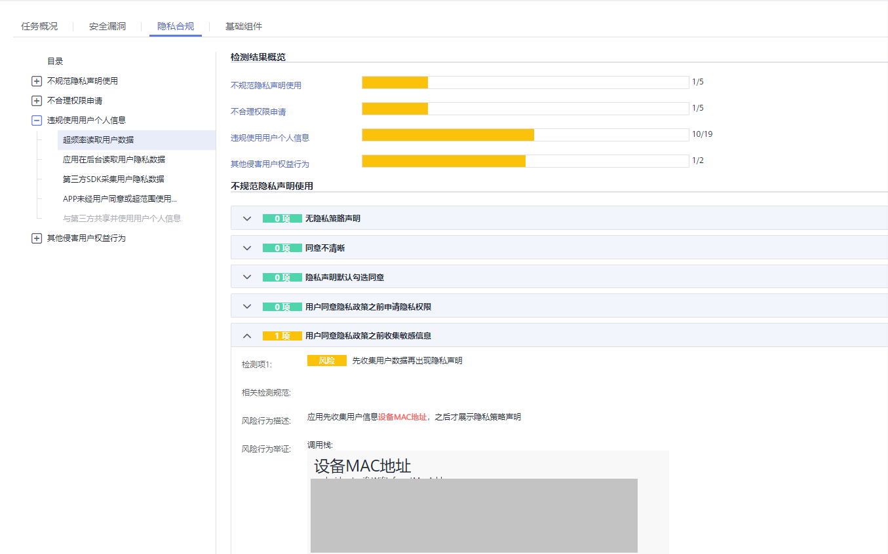Image resolution: width=888 pixels, height=554 pixels.
Task: Collapse the 违规使用用户个人信息 tree node
Action: (36, 120)
